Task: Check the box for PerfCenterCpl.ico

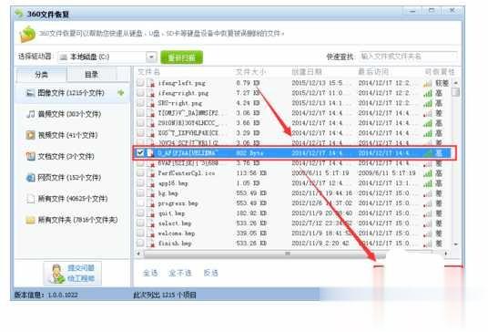Action: pyautogui.click(x=140, y=172)
